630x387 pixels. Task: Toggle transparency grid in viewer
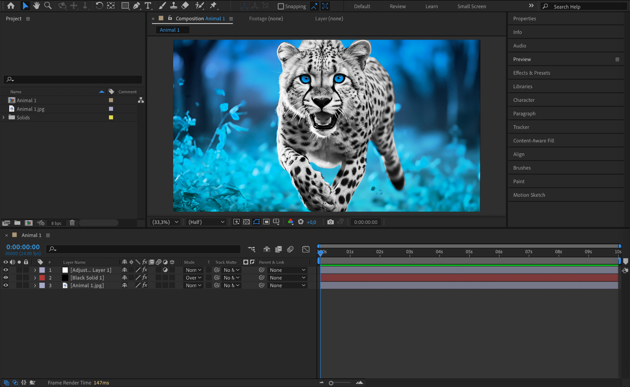tap(246, 222)
